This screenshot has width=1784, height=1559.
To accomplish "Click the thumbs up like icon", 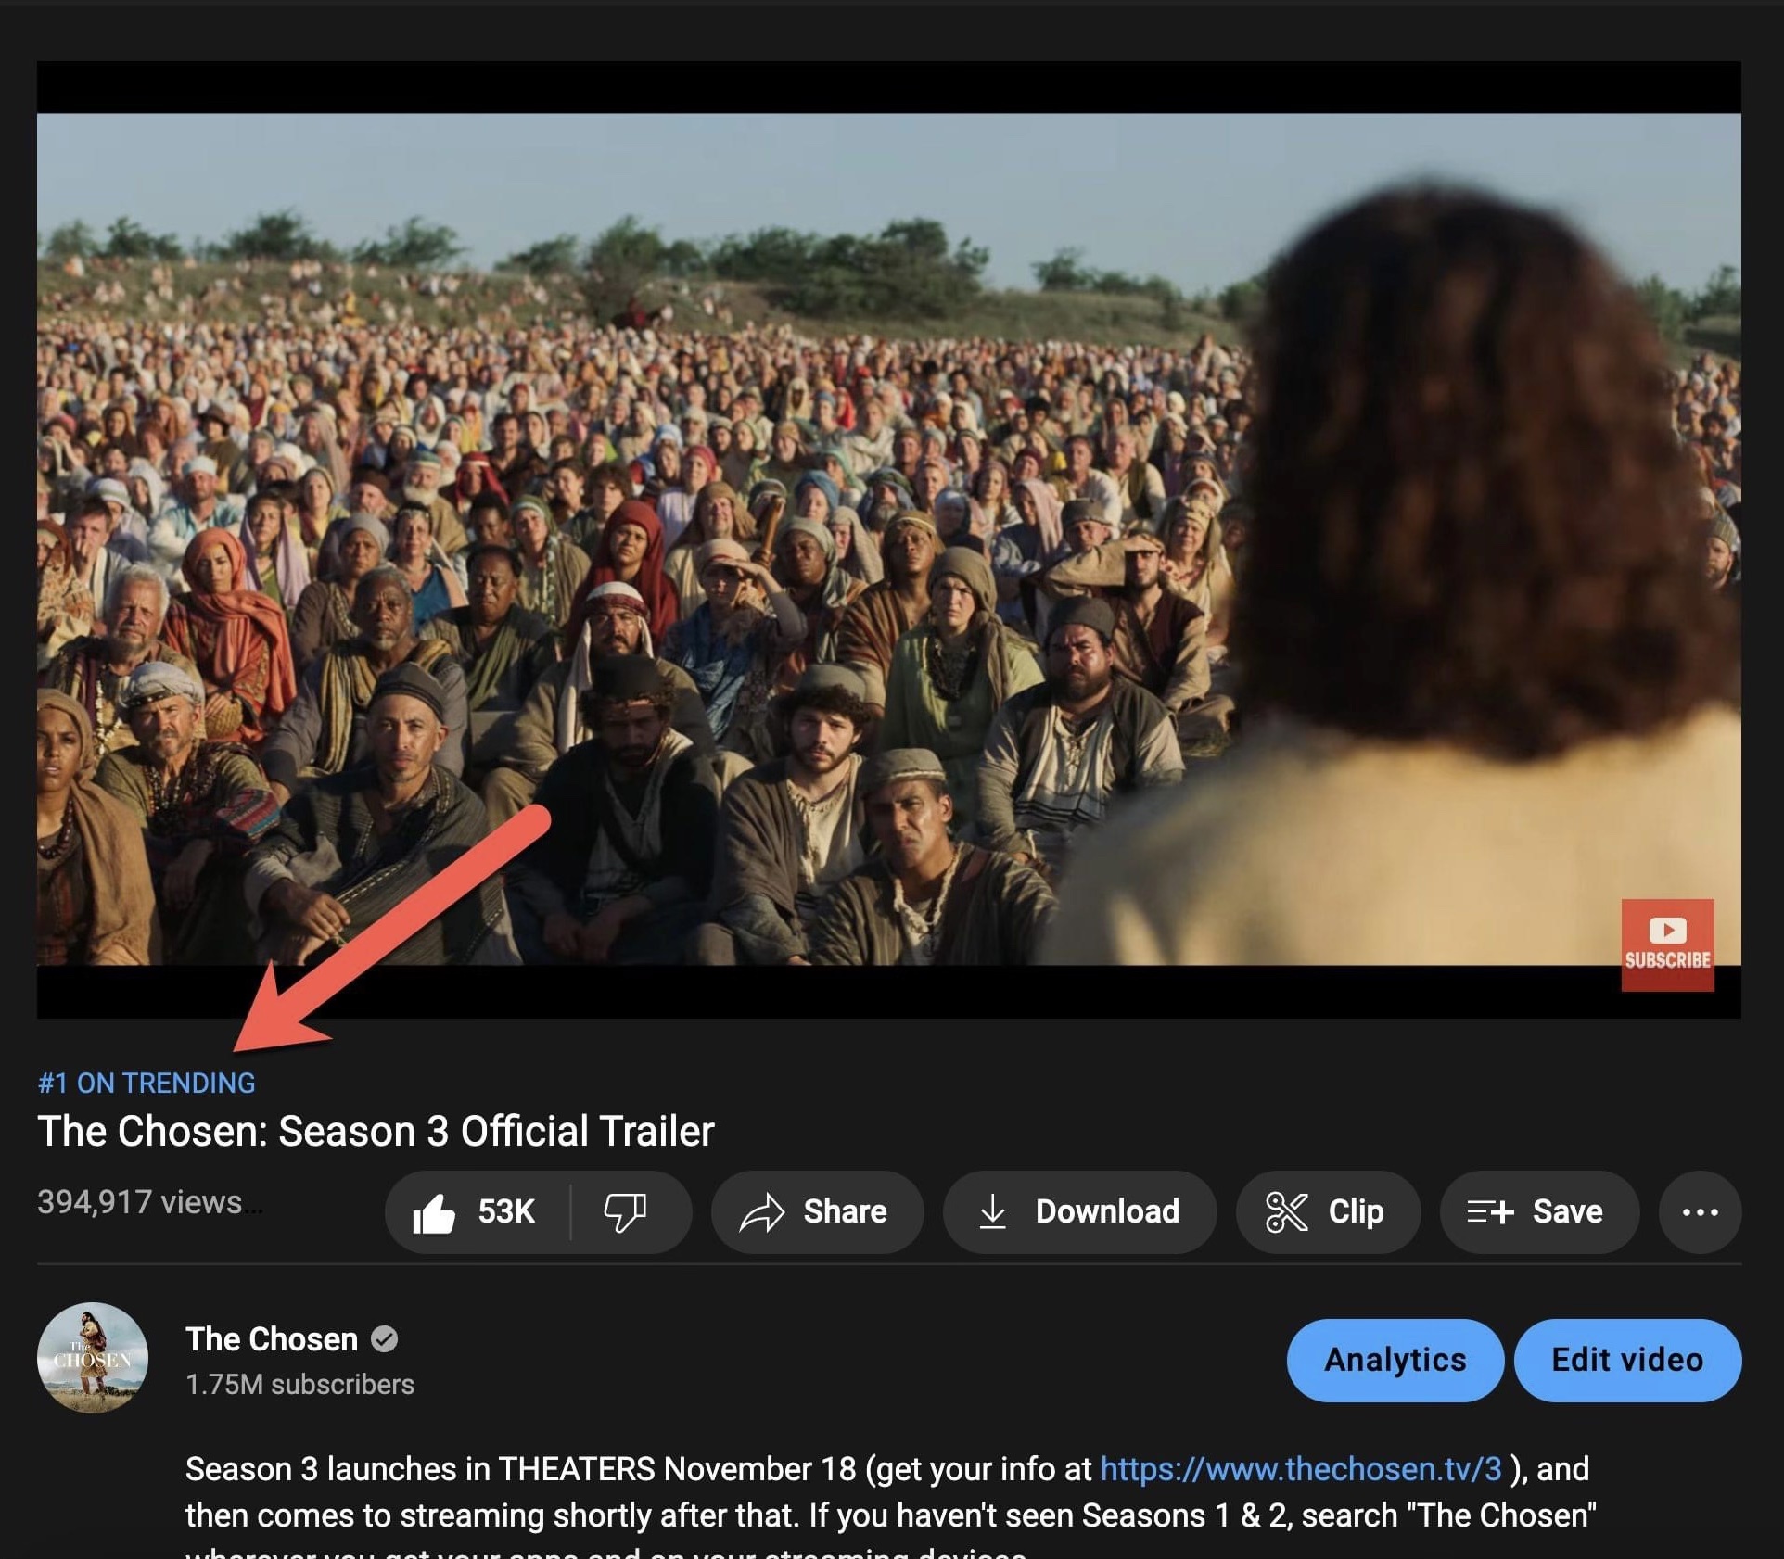I will pyautogui.click(x=434, y=1212).
